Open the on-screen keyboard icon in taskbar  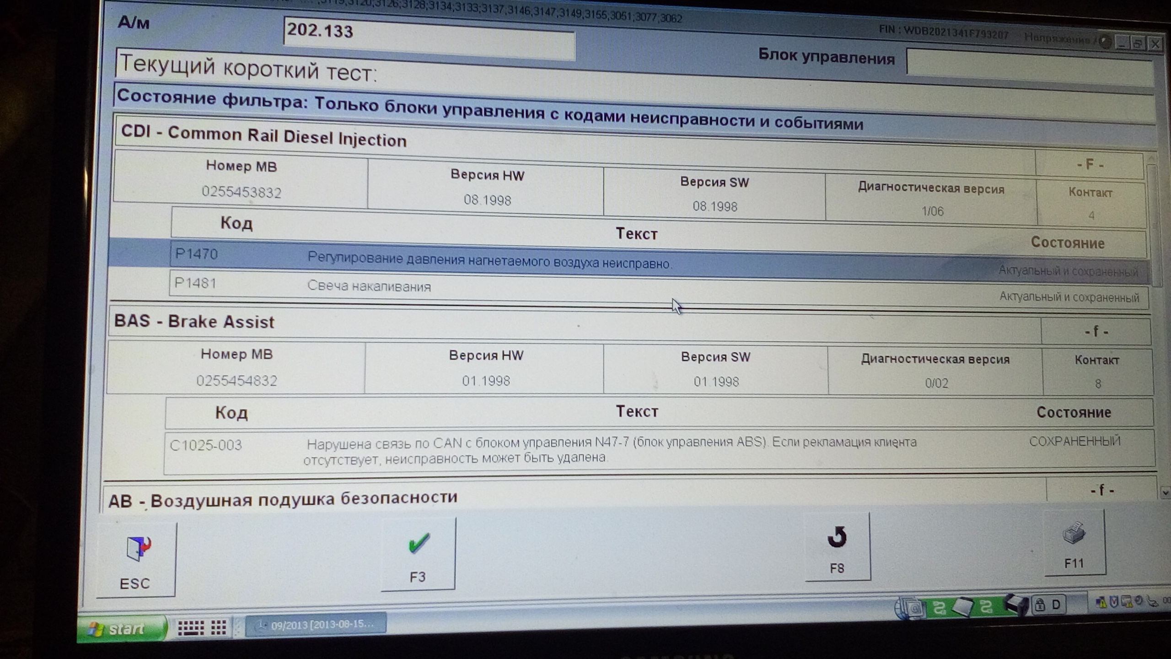[191, 628]
